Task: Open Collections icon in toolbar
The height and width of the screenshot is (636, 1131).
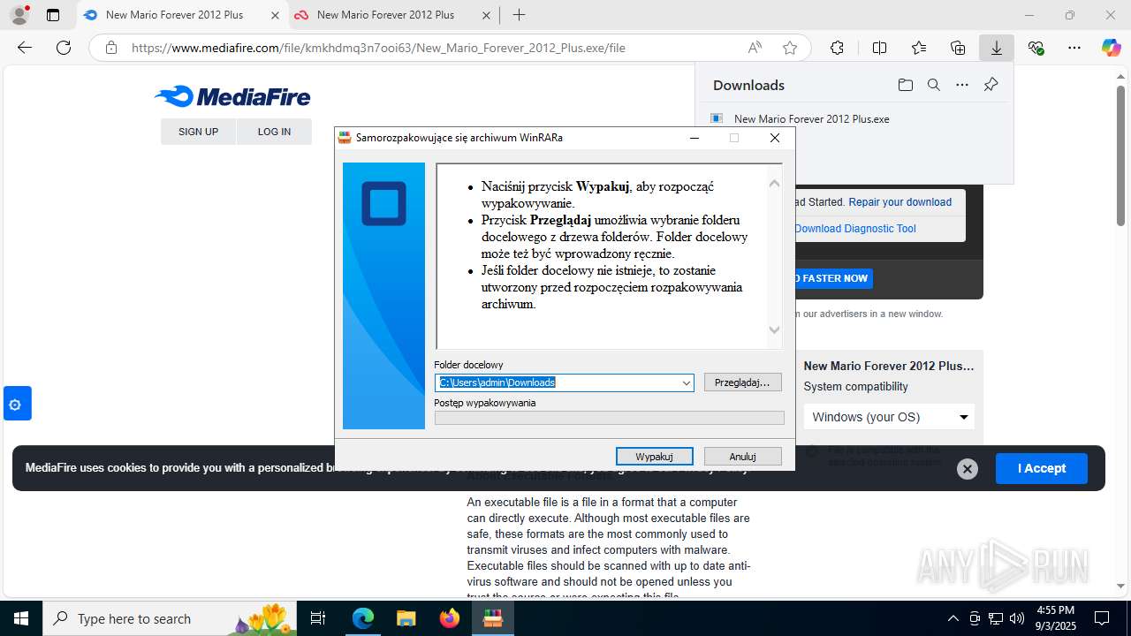Action: (958, 48)
